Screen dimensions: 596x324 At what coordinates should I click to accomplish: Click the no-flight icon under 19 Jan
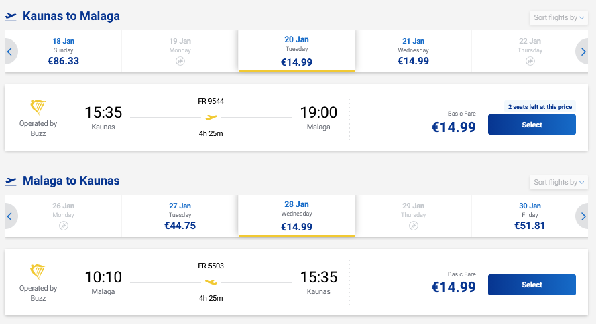(180, 61)
